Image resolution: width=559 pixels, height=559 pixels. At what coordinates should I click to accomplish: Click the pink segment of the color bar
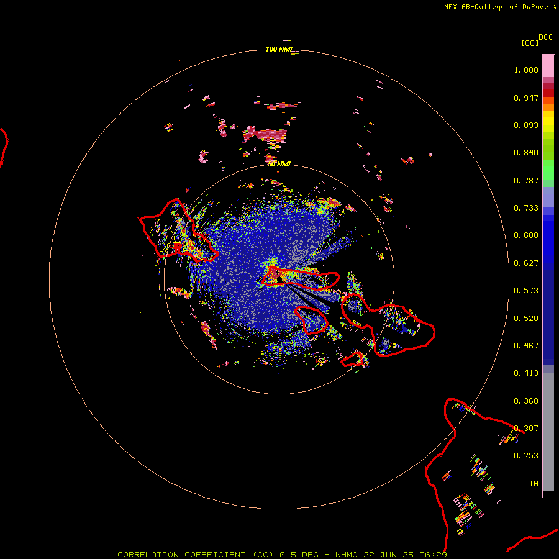[548, 66]
